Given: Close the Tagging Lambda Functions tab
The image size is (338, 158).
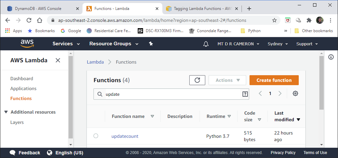Looking at the screenshot, I should pyautogui.click(x=237, y=9).
